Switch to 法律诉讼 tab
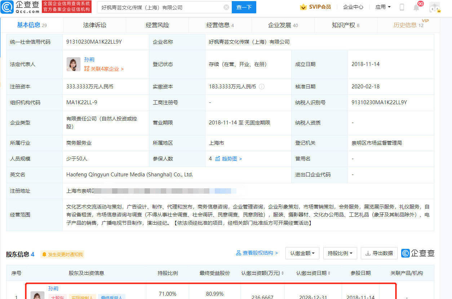 [x=95, y=25]
